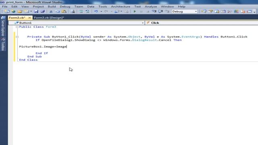Viewport: 258px width, 145px height.
Task: Click the Step Into debug icon
Action: click(154, 12)
